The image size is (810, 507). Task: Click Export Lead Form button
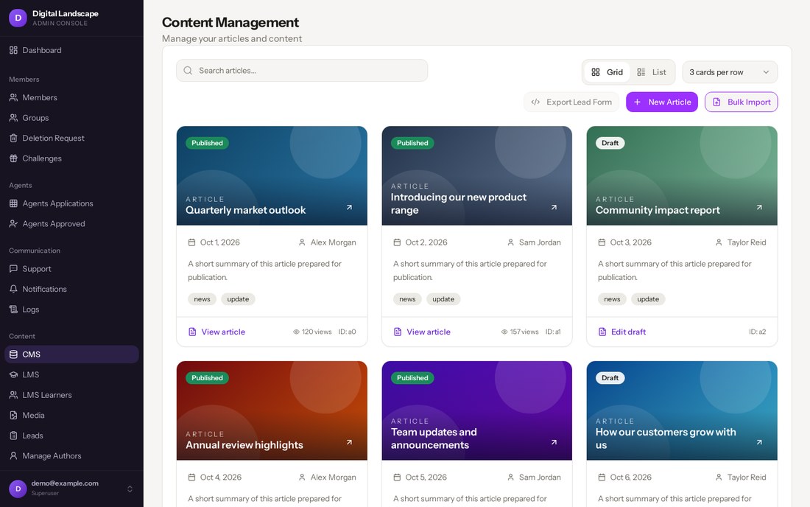571,102
